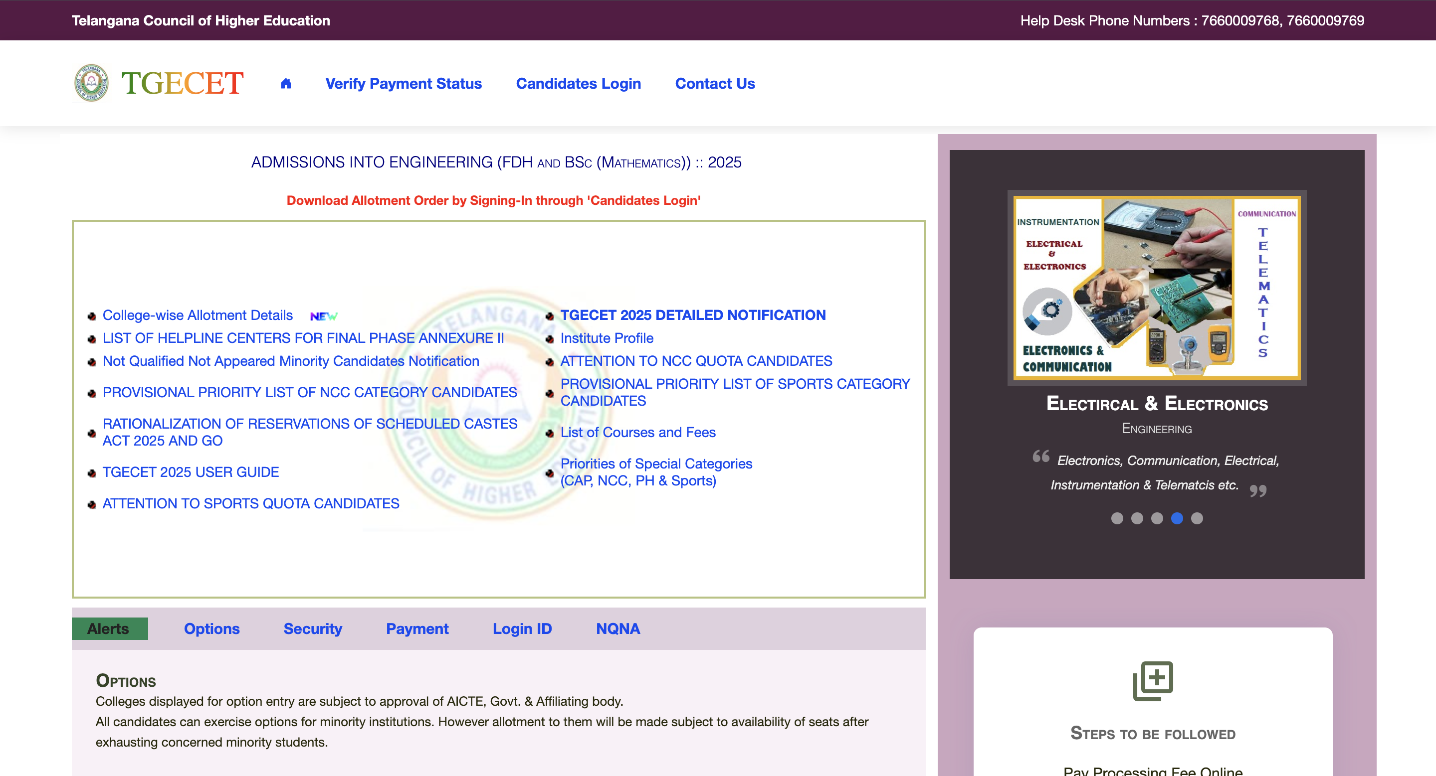Select the active fourth carousel dot
The image size is (1436, 776).
(x=1177, y=519)
